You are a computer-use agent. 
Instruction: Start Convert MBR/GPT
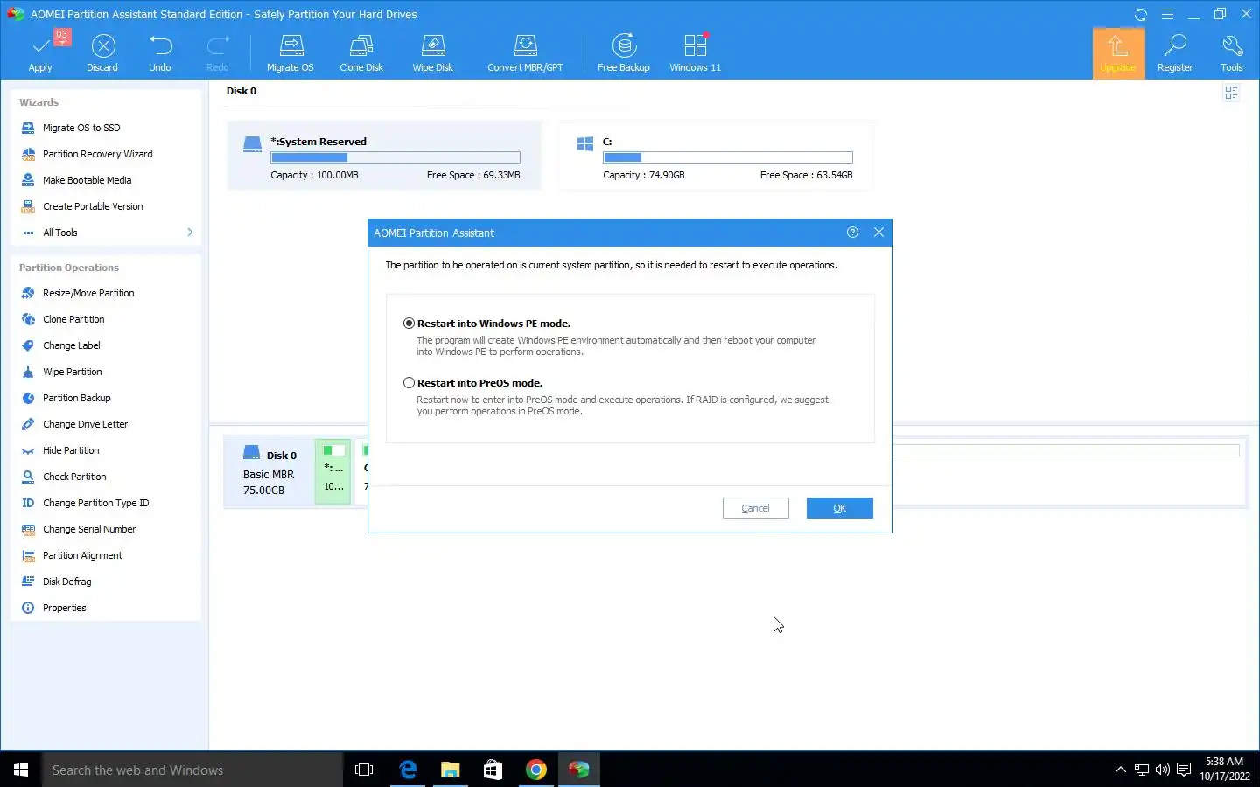click(525, 53)
